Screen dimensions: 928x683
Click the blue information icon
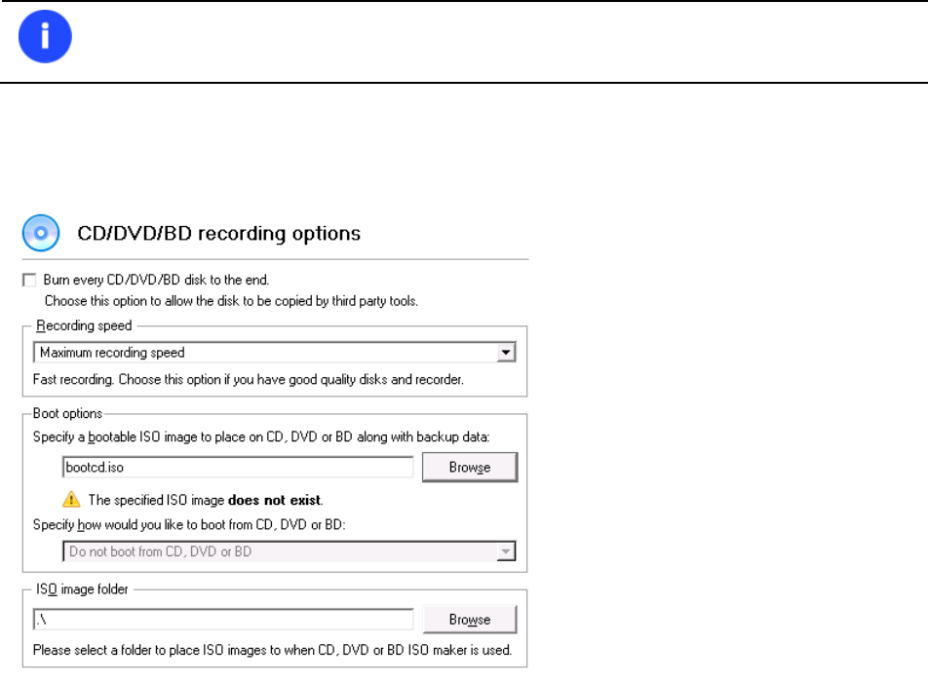[45, 37]
